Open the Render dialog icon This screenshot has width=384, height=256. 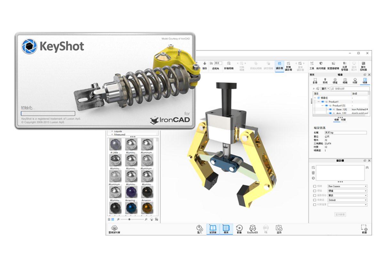point(279,228)
